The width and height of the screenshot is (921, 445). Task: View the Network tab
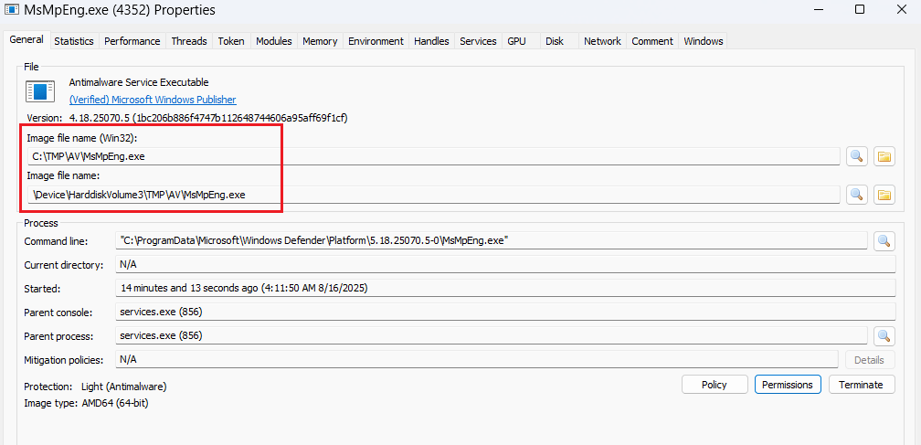pyautogui.click(x=602, y=41)
